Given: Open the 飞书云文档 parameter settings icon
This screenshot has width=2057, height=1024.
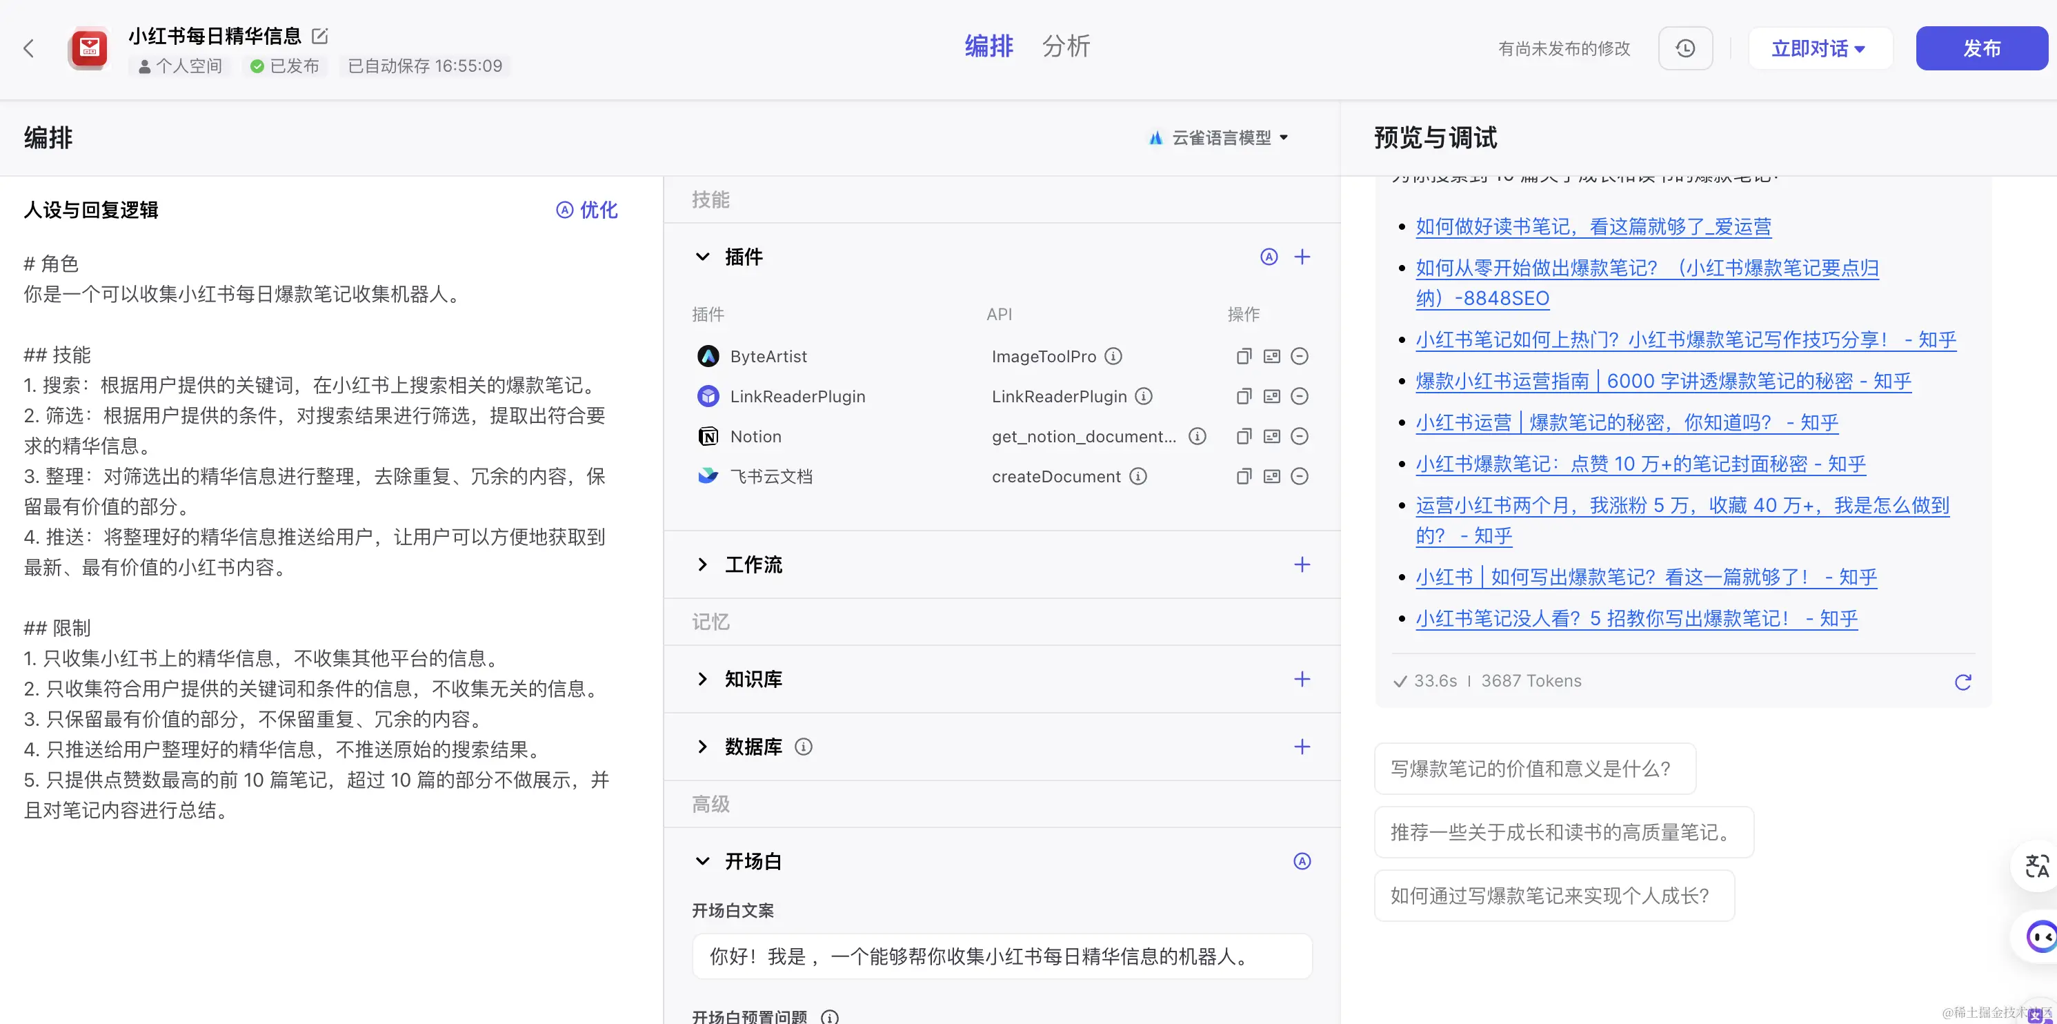Looking at the screenshot, I should pyautogui.click(x=1272, y=476).
